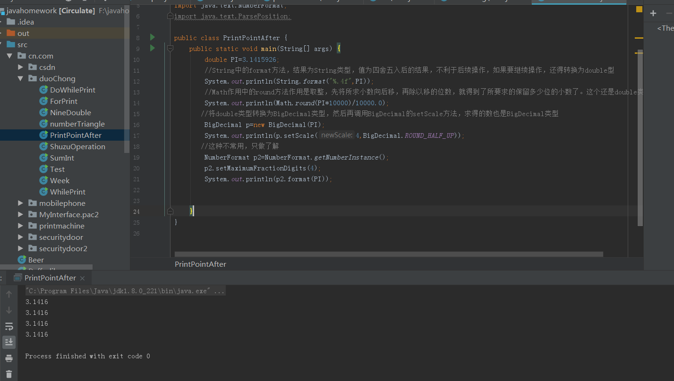The image size is (674, 381).
Task: Click PrintPointAfter breadcrumb below editor
Action: tap(200, 264)
